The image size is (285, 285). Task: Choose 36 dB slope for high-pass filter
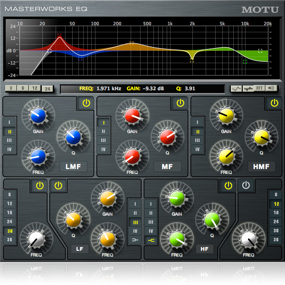tap(9, 239)
